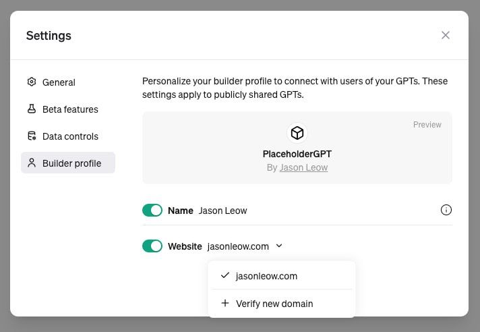Go to Data controls tab

pos(70,136)
